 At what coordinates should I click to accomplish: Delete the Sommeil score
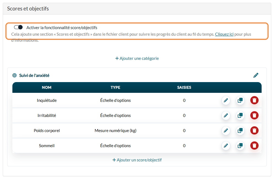(x=254, y=146)
